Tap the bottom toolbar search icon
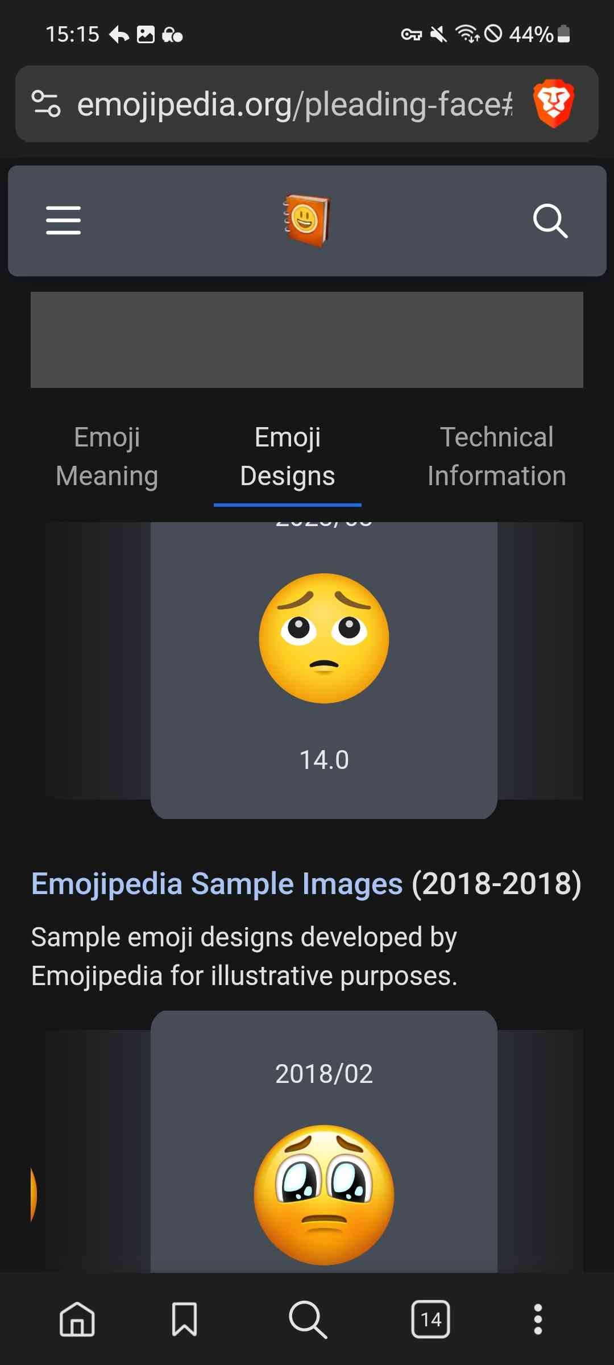This screenshot has height=1365, width=614. point(308,1319)
